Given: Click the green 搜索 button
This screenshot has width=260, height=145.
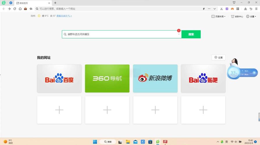Looking at the screenshot, I should pyautogui.click(x=191, y=34).
